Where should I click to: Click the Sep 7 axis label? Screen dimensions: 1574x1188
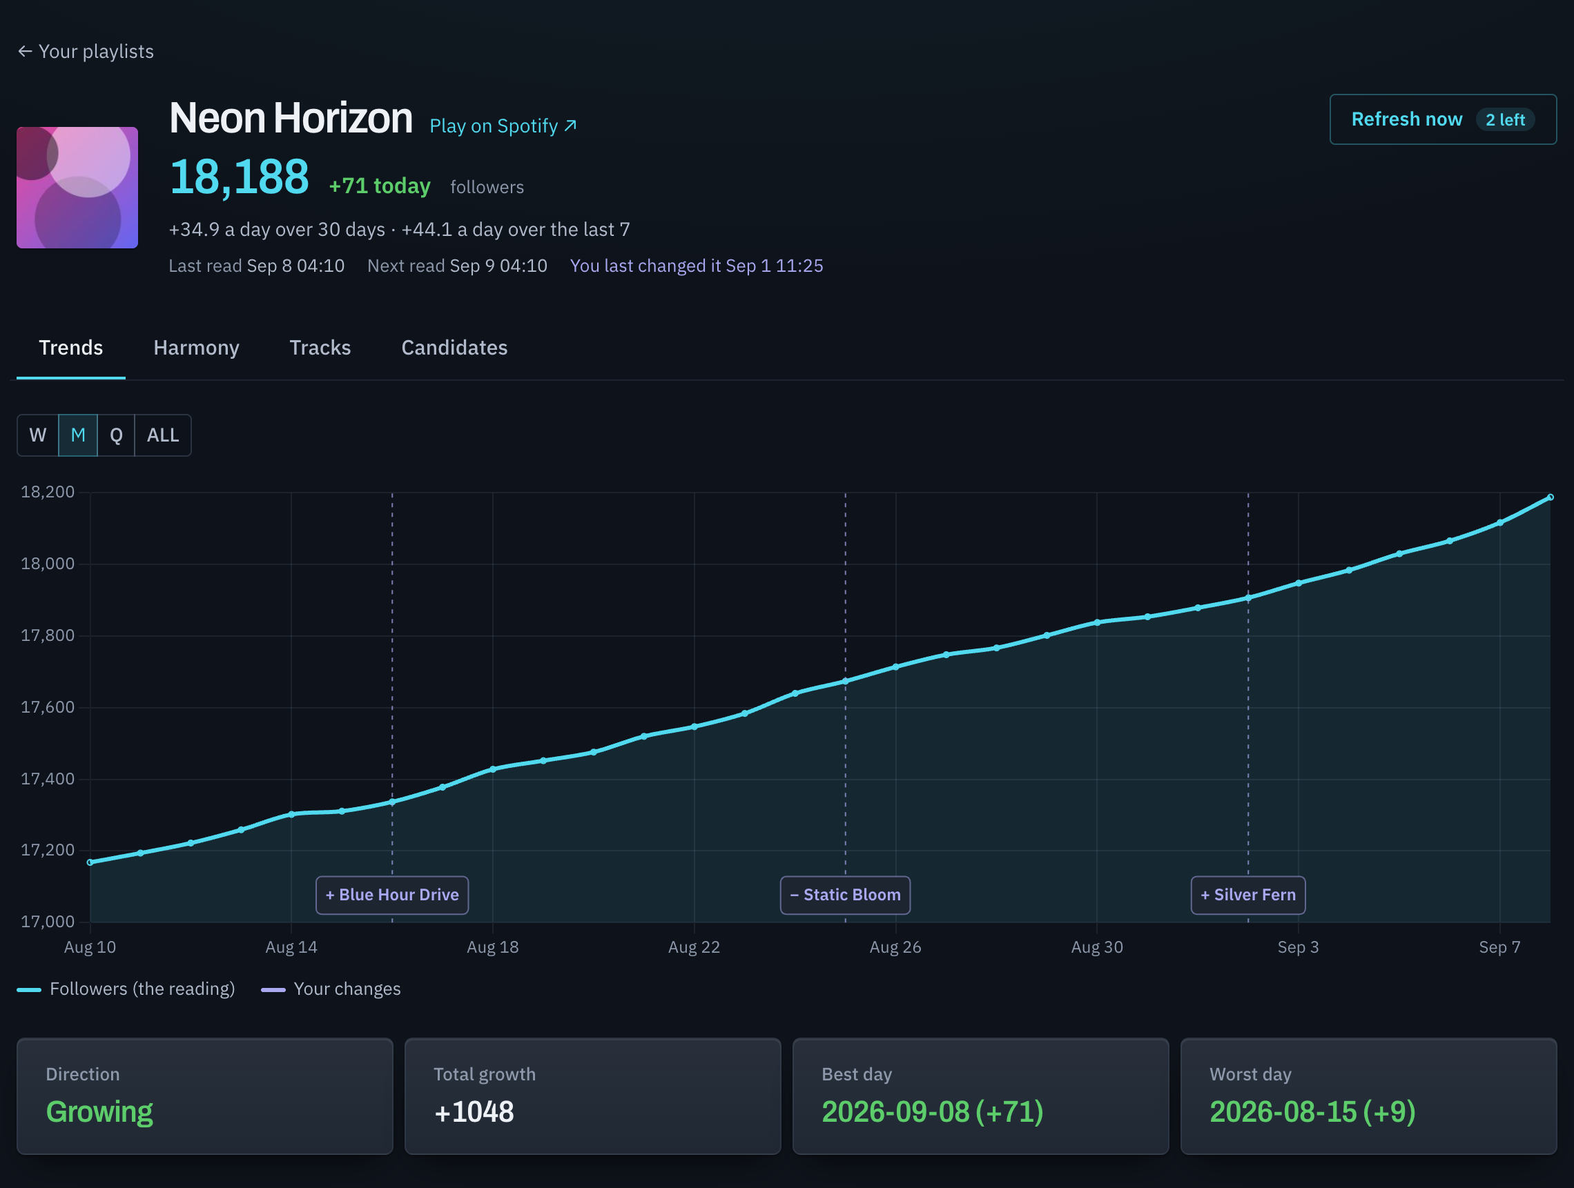(1499, 948)
